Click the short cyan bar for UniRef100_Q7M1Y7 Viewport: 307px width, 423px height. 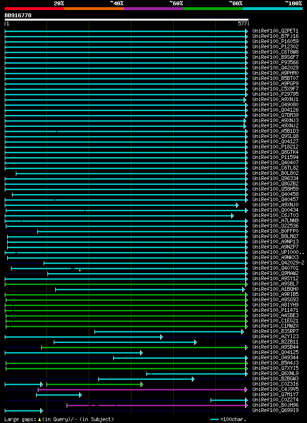pyautogui.click(x=59, y=395)
